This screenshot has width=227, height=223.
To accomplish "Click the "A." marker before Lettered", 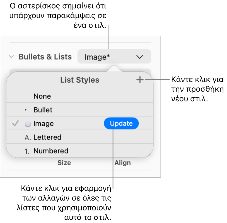I will (28, 137).
